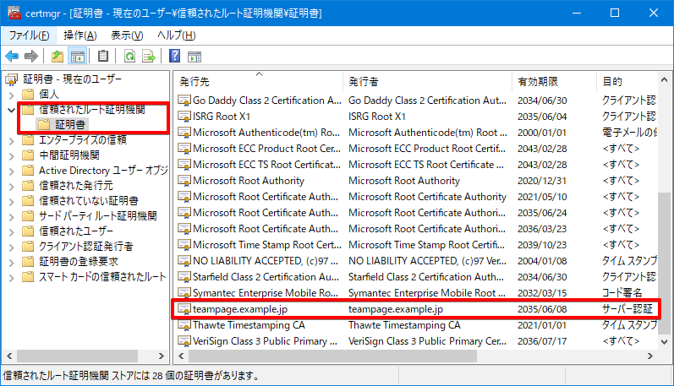674x386 pixels.
Task: Click the tree pane horizontal scrollbar left arrow
Action: click(9, 356)
